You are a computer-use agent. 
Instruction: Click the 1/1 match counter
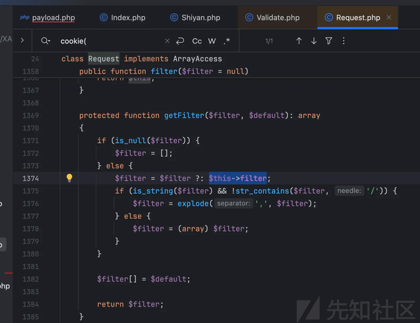[x=269, y=41]
